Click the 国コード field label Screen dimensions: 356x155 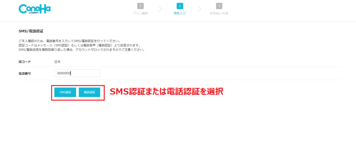(x=25, y=62)
